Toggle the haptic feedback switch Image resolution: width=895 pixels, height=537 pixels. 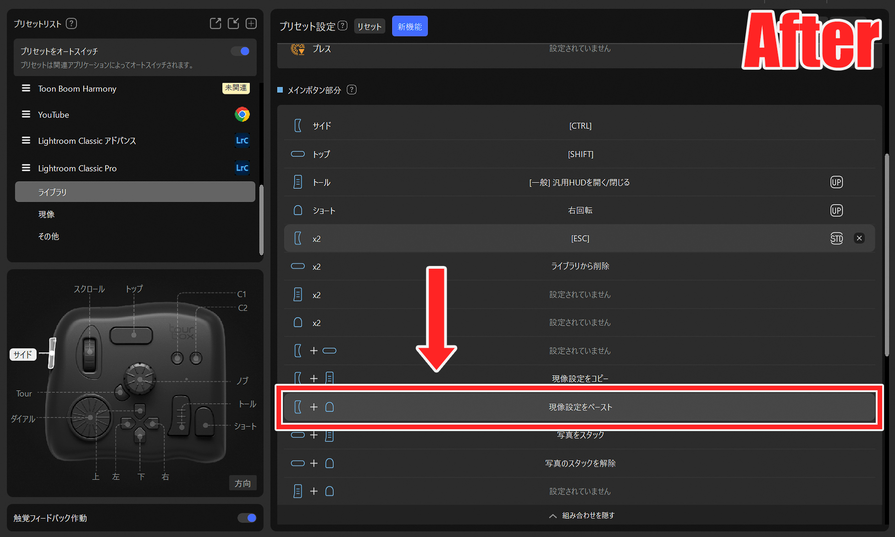click(247, 518)
